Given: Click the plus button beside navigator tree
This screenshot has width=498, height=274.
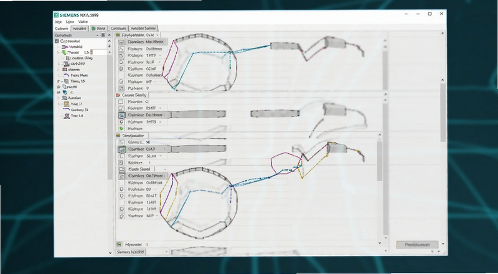Looking at the screenshot, I should pyautogui.click(x=110, y=46).
